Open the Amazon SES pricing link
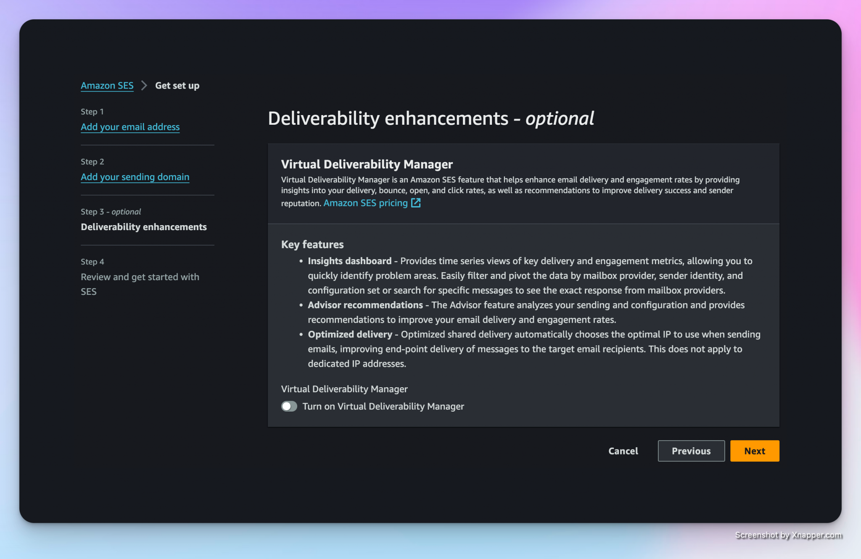861x559 pixels. click(365, 203)
